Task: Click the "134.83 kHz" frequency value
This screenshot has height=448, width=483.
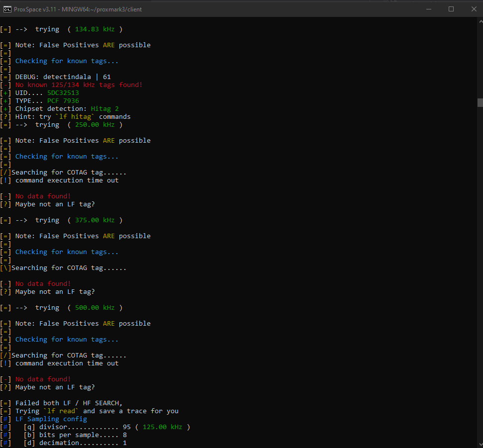Action: coord(95,29)
